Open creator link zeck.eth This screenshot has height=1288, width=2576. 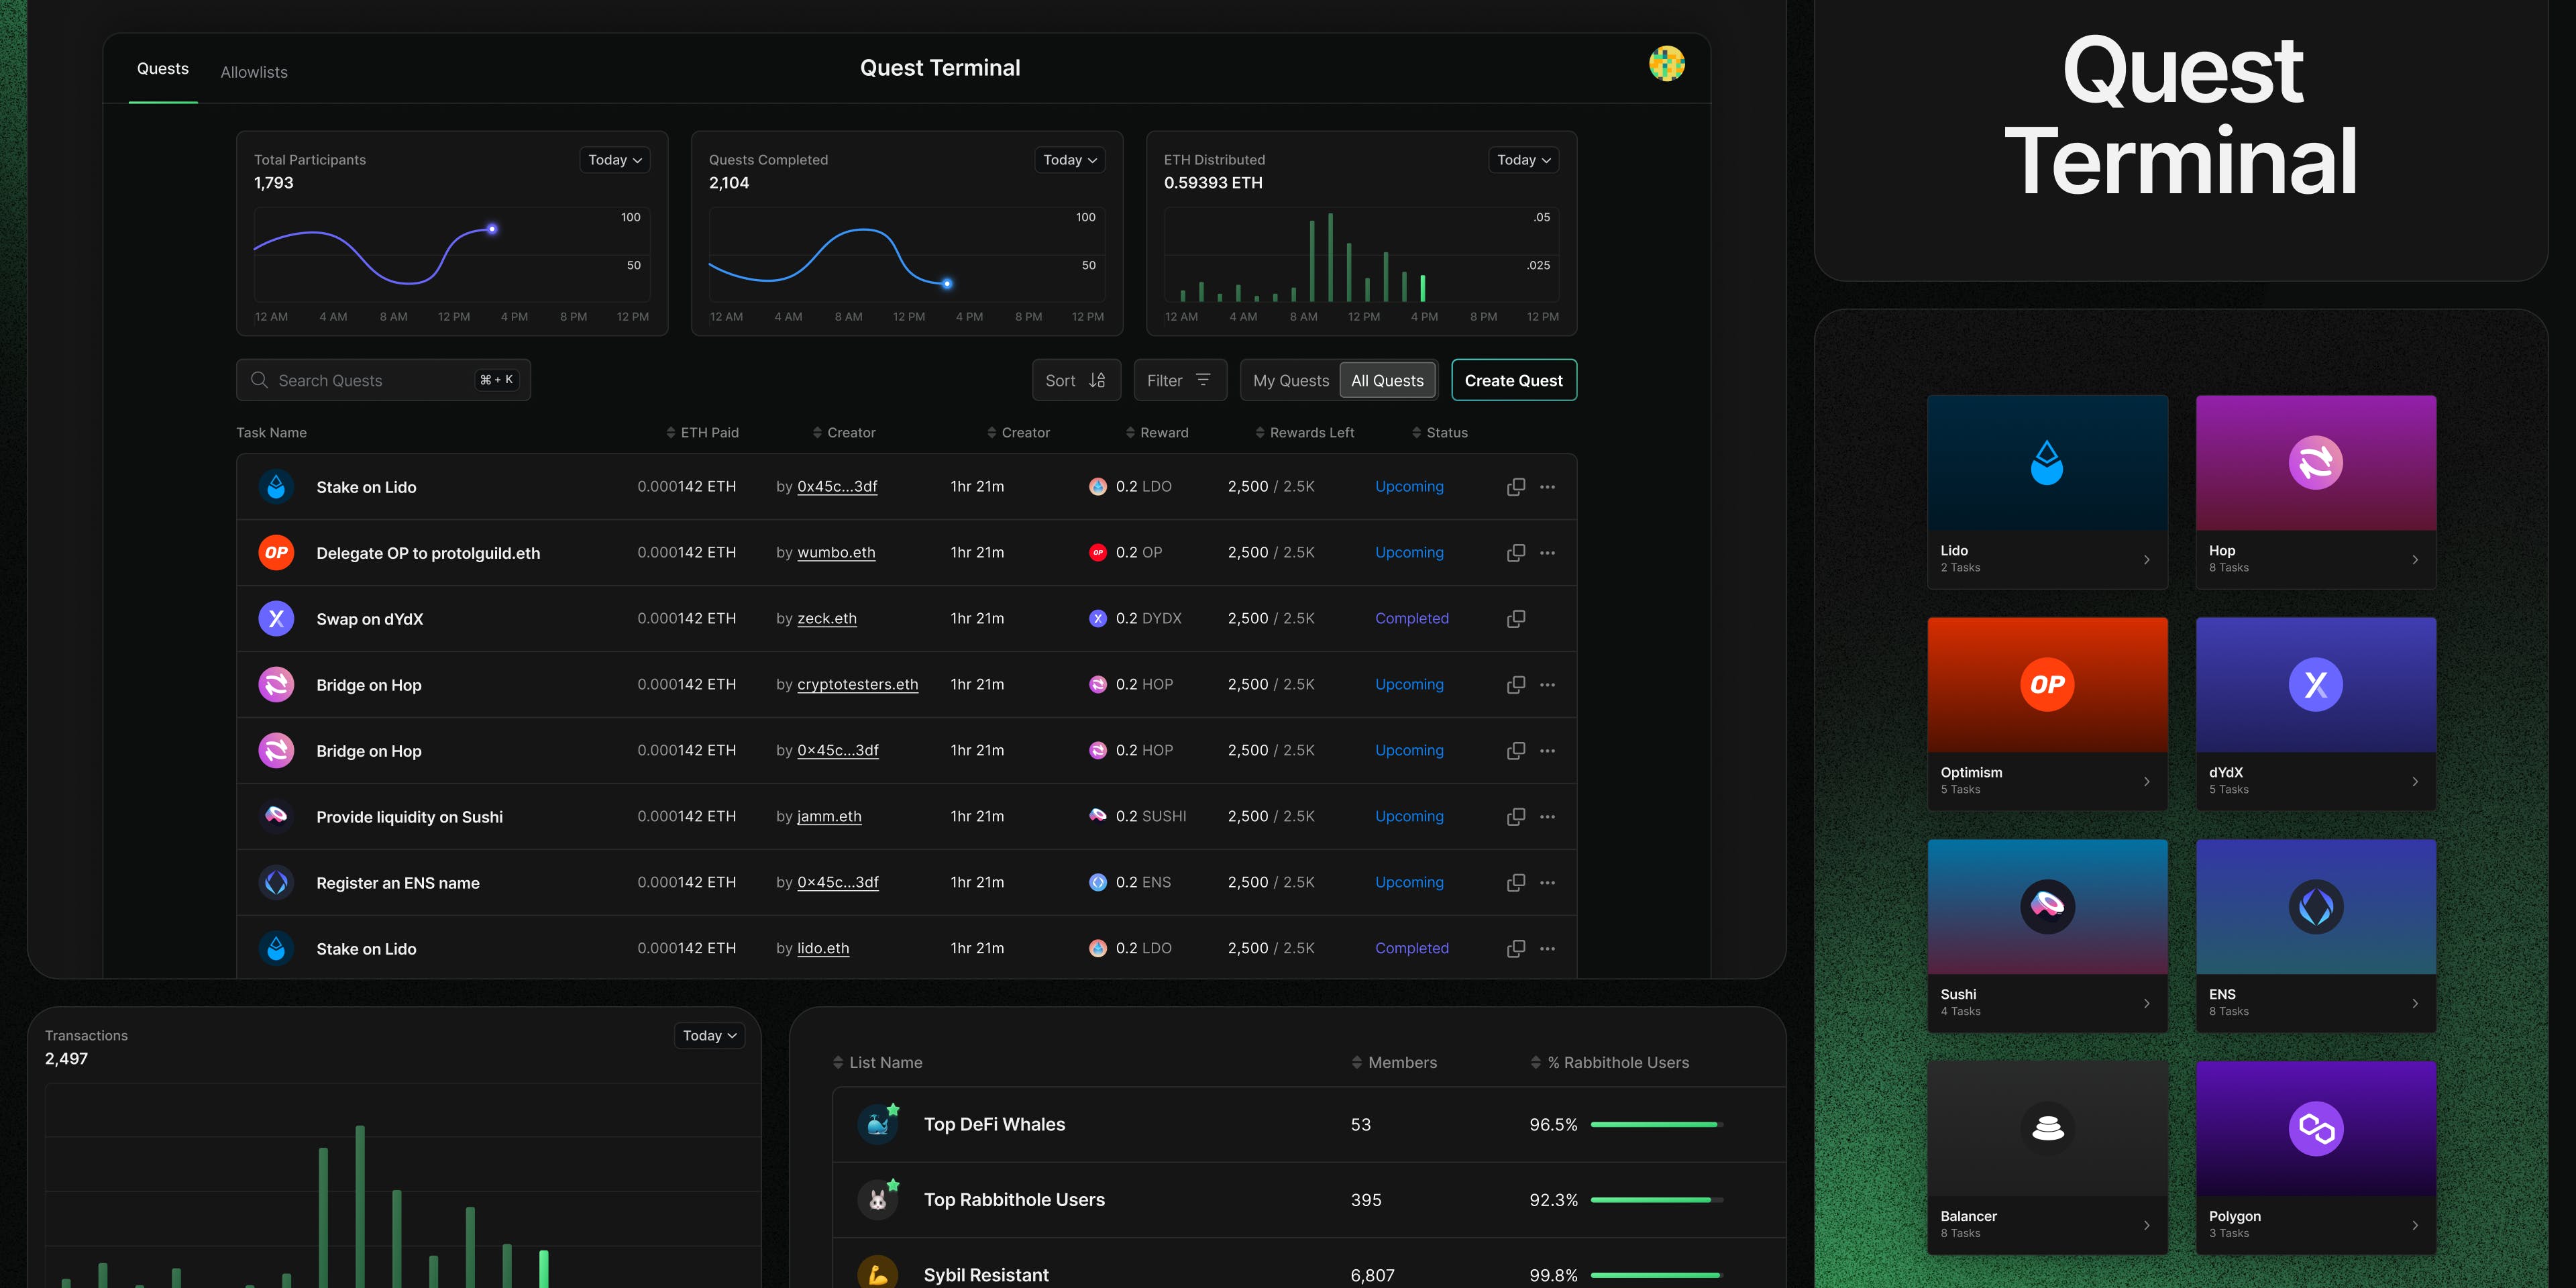click(x=827, y=619)
